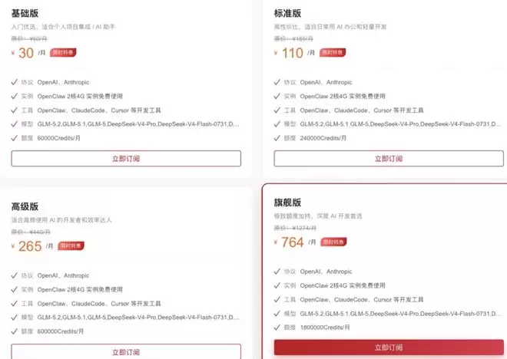Click the limited-offer badge next to ¥764

(x=333, y=242)
